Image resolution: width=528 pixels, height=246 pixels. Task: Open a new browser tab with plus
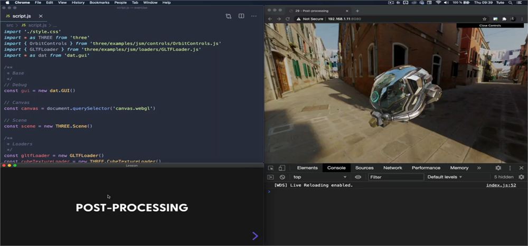click(x=357, y=11)
